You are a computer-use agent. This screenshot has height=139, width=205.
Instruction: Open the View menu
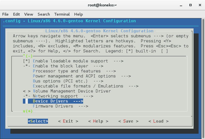[x=28, y=14]
